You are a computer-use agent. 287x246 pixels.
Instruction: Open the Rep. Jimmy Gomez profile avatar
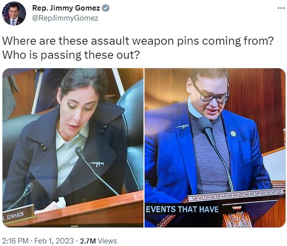point(14,14)
